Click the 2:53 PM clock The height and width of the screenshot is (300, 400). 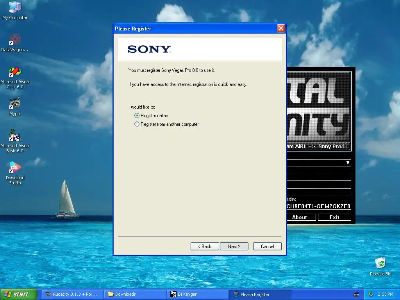(385, 295)
